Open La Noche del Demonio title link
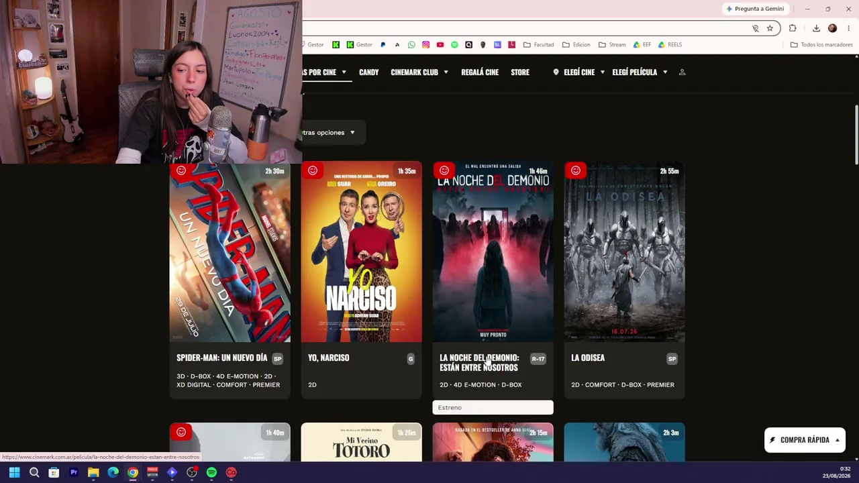The height and width of the screenshot is (483, 859). pos(479,363)
